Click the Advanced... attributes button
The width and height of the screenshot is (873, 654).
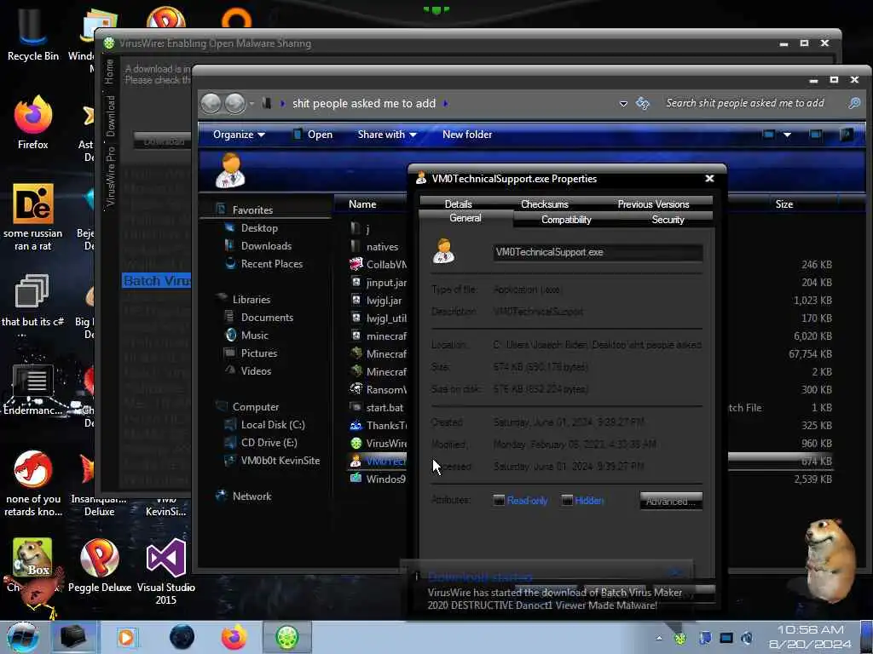click(671, 501)
